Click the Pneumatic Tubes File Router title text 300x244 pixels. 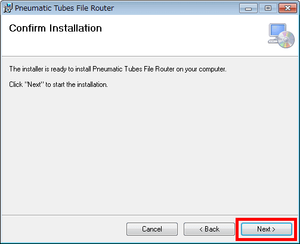(x=64, y=8)
